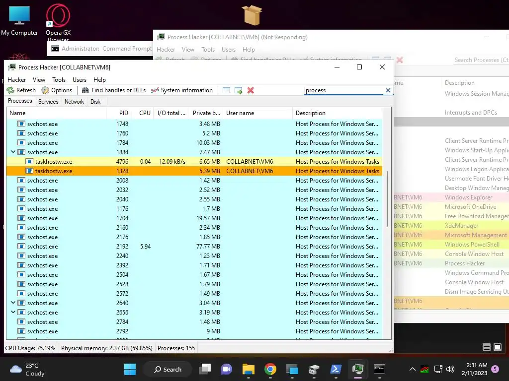The width and height of the screenshot is (509, 381).
Task: Open the My Computer desktop icon
Action: click(x=19, y=20)
